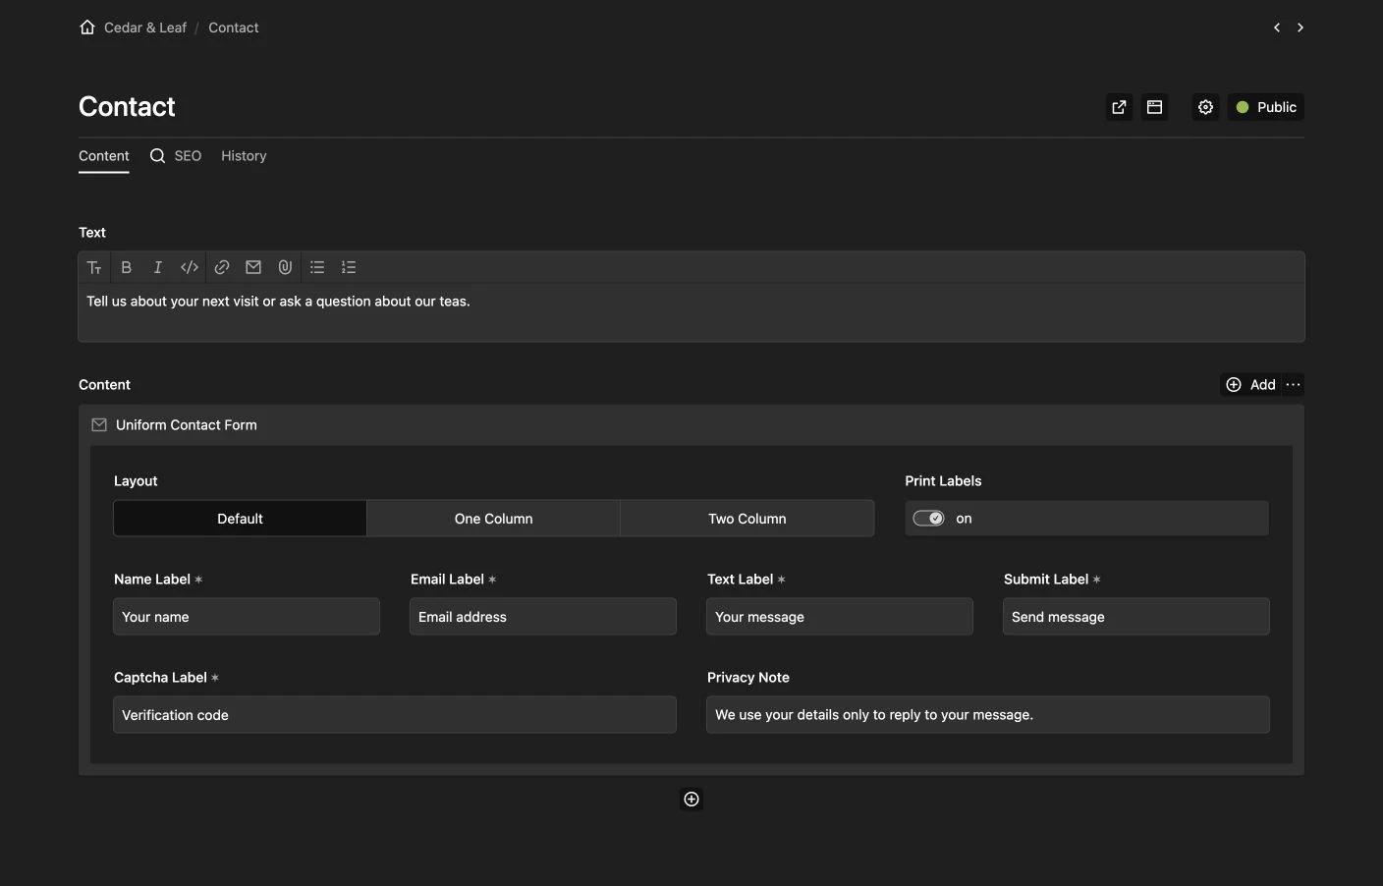Switch to the SEO tab
The width and height of the screenshot is (1383, 886).
(x=176, y=156)
